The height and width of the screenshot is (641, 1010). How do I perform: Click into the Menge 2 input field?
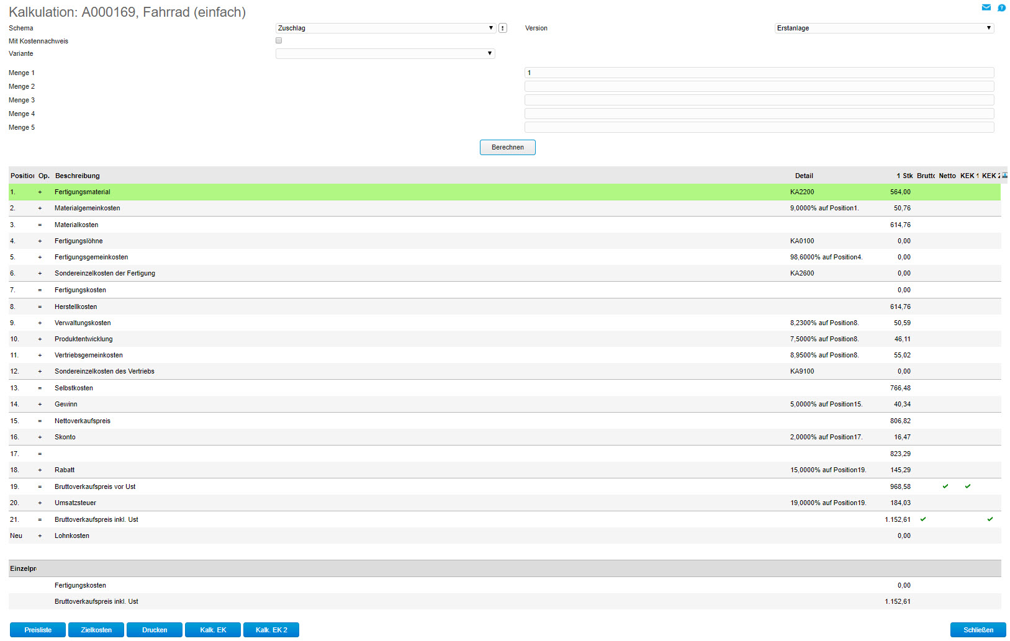click(759, 86)
